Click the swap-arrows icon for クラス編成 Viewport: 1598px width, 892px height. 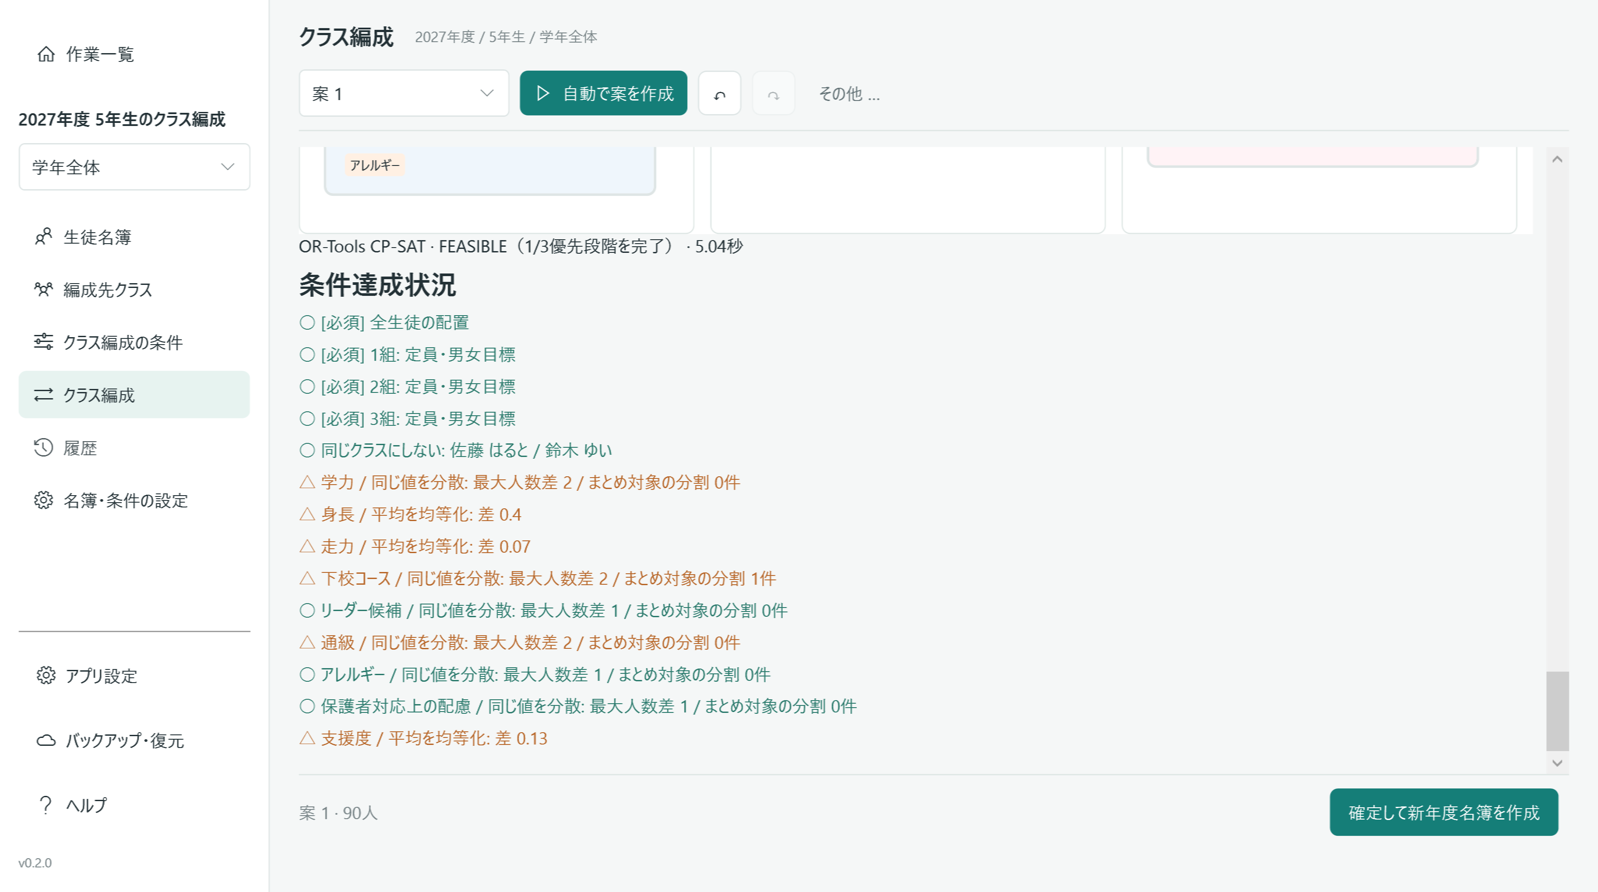(43, 395)
